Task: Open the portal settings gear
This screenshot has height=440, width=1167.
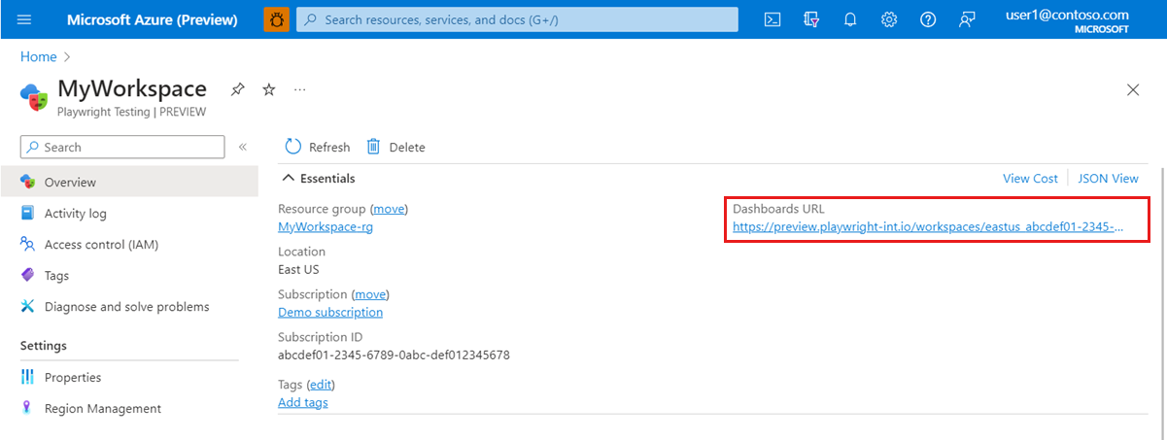Action: (x=889, y=19)
